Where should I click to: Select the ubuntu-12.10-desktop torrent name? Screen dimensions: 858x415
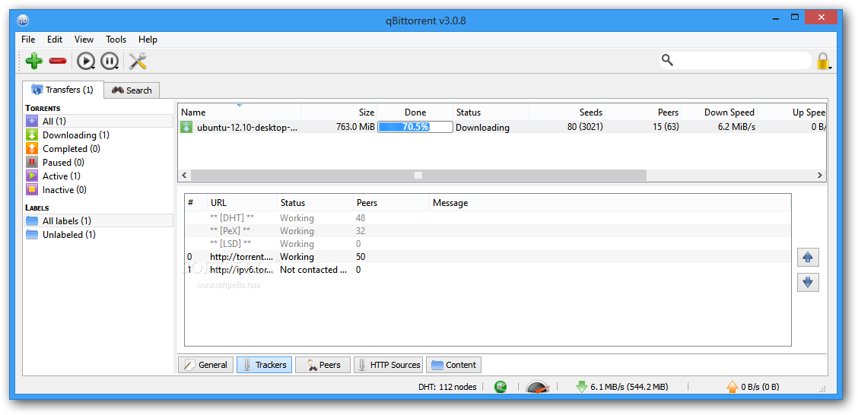[x=246, y=128]
